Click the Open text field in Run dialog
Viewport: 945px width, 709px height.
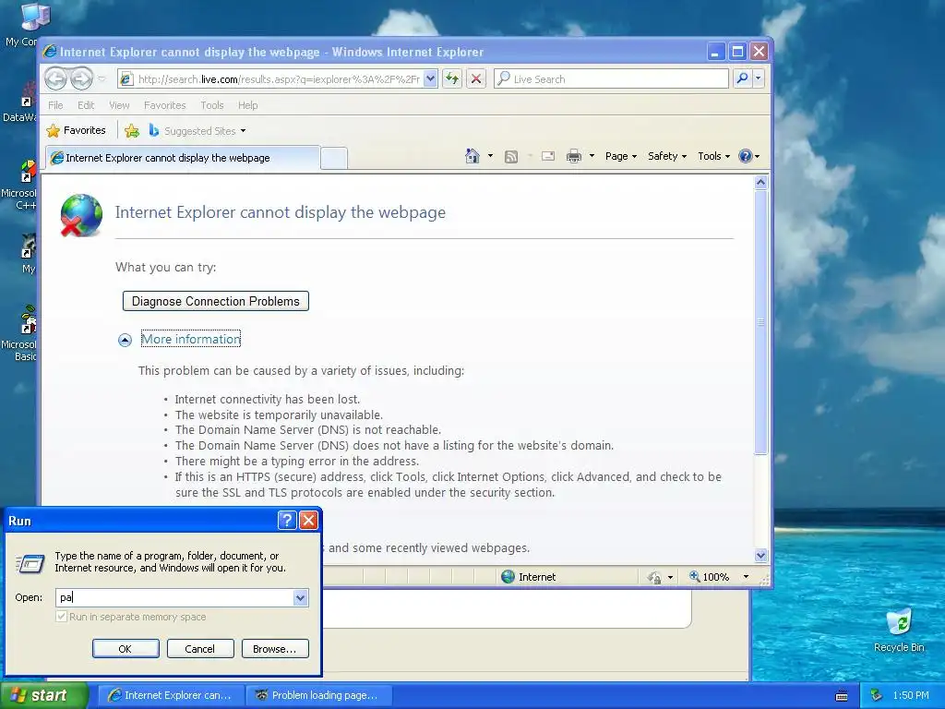point(174,597)
